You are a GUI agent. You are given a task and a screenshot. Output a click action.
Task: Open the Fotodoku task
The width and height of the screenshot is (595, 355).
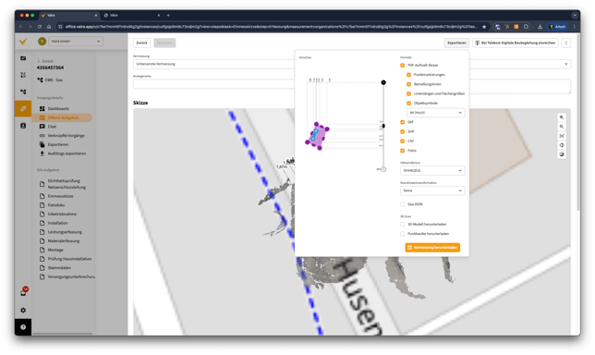(56, 205)
